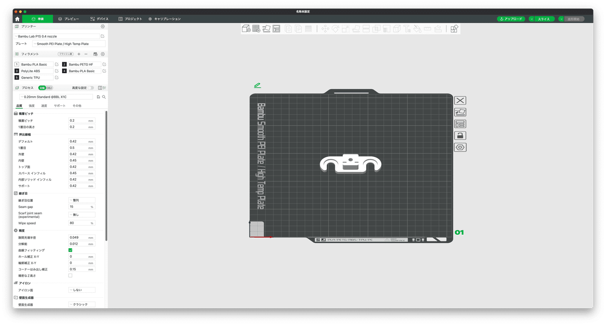Open the printer preset dropdown

click(x=57, y=36)
